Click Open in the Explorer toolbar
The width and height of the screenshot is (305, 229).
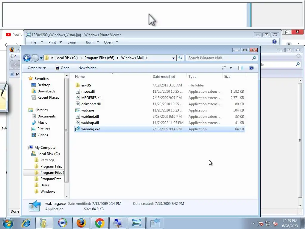click(x=62, y=68)
